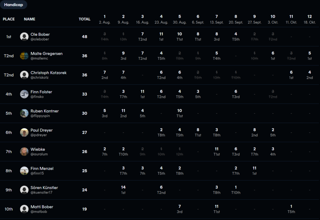
Task: Select Finn Menzel's avatar picture
Action: coord(24,171)
